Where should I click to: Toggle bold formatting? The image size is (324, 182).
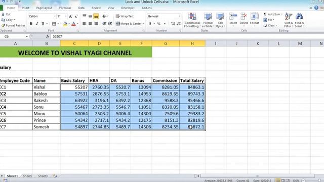pyautogui.click(x=31, y=24)
